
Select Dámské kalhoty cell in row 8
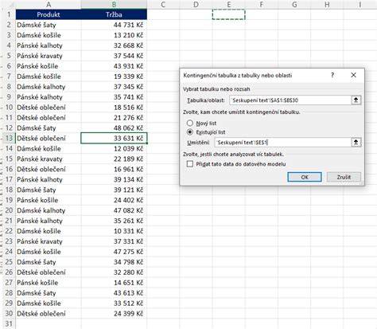49,87
